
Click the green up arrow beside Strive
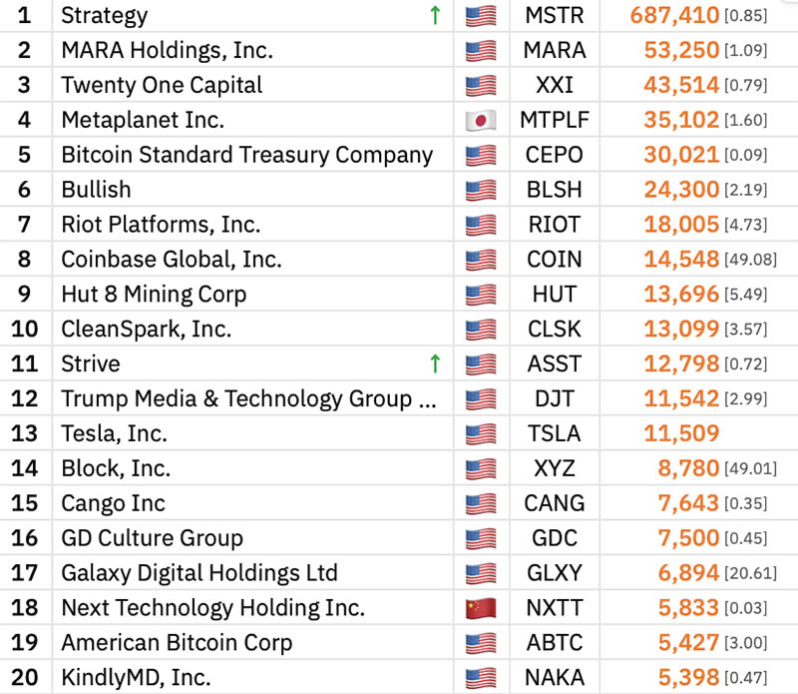[435, 363]
